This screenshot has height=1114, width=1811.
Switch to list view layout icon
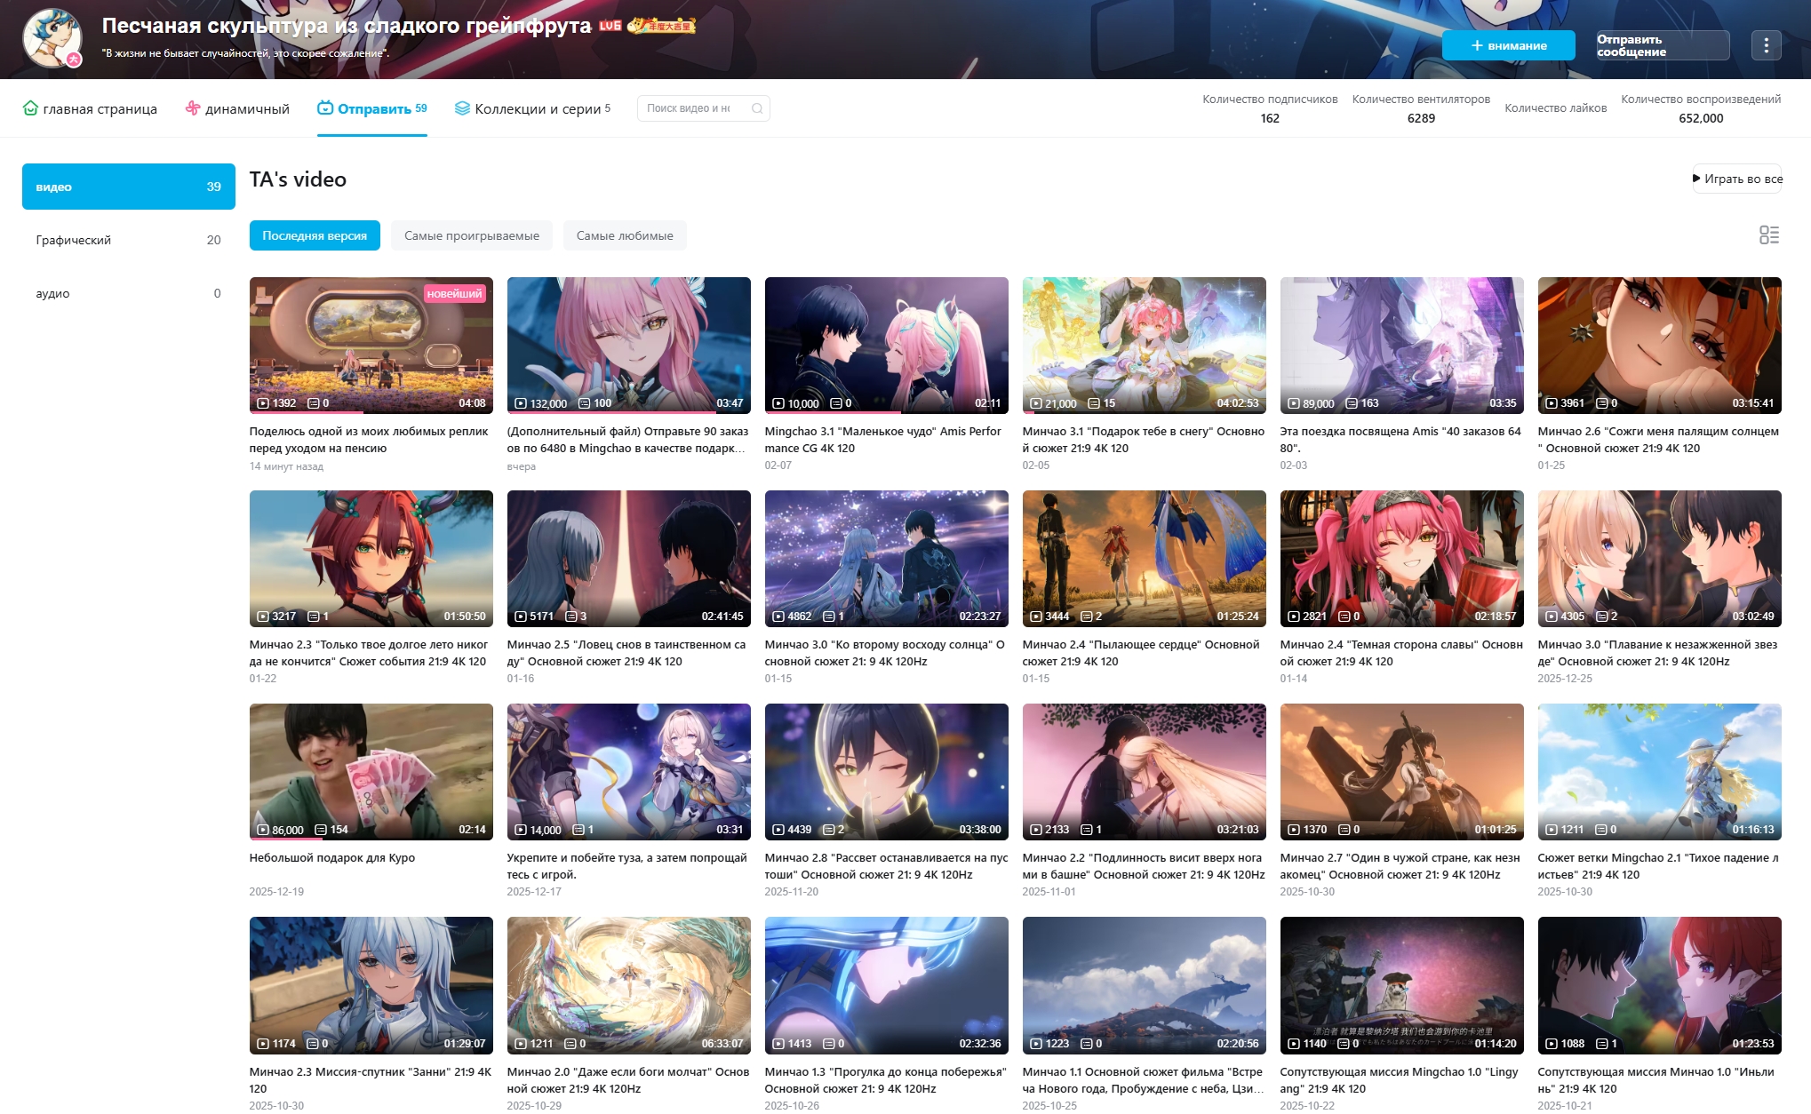(x=1768, y=235)
